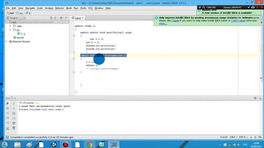Click the recorder zoom magnifier icon

pos(204,7)
